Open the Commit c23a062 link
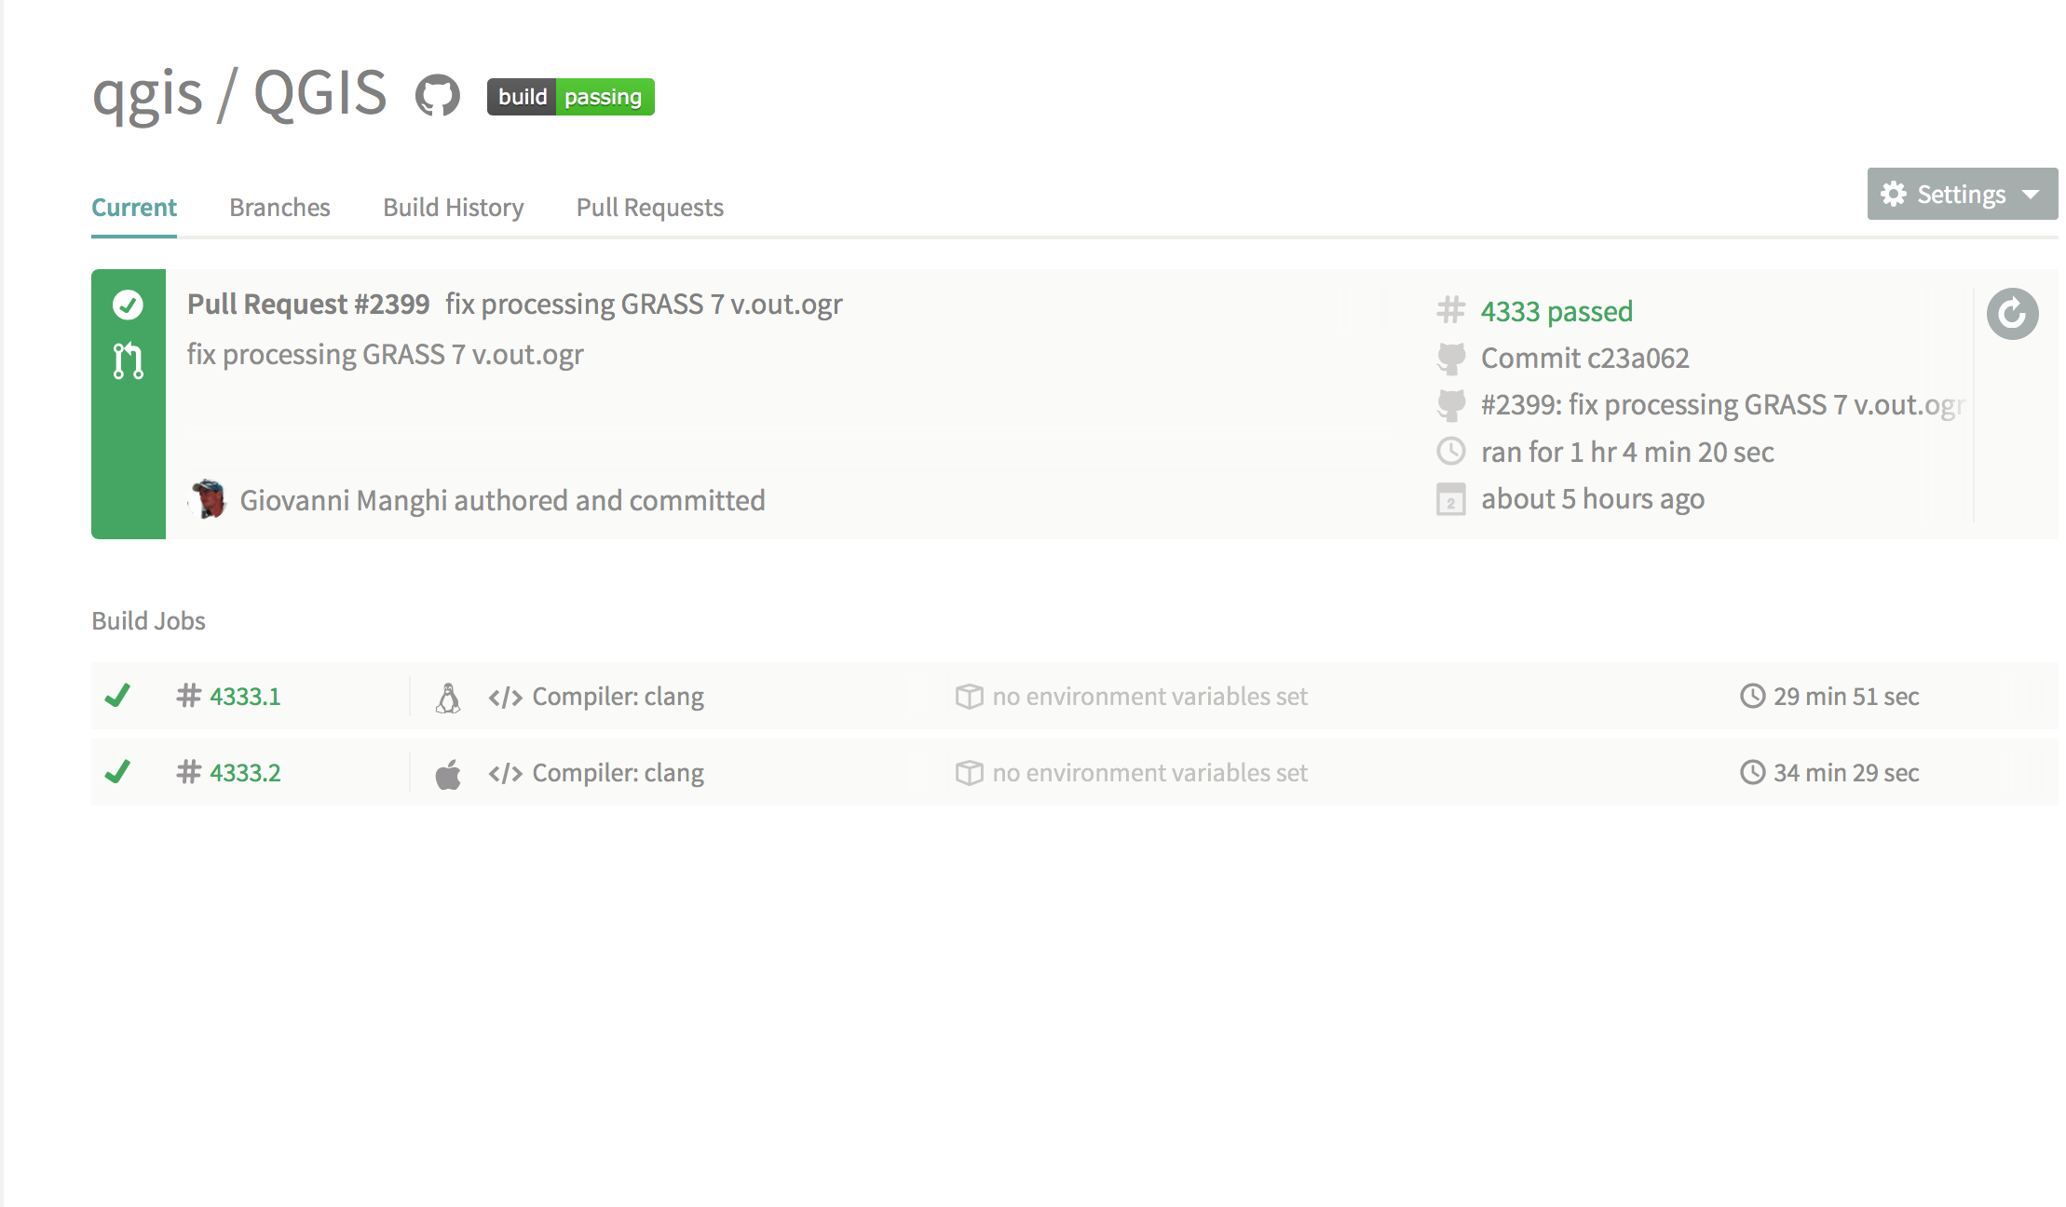This screenshot has width=2066, height=1207. coord(1584,358)
